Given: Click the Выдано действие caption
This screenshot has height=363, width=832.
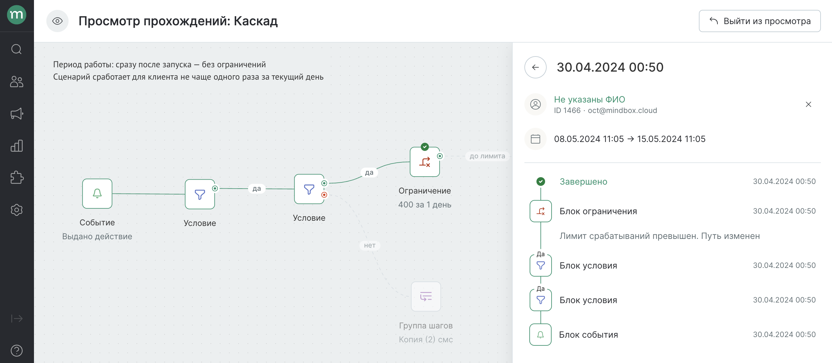Looking at the screenshot, I should click(97, 236).
